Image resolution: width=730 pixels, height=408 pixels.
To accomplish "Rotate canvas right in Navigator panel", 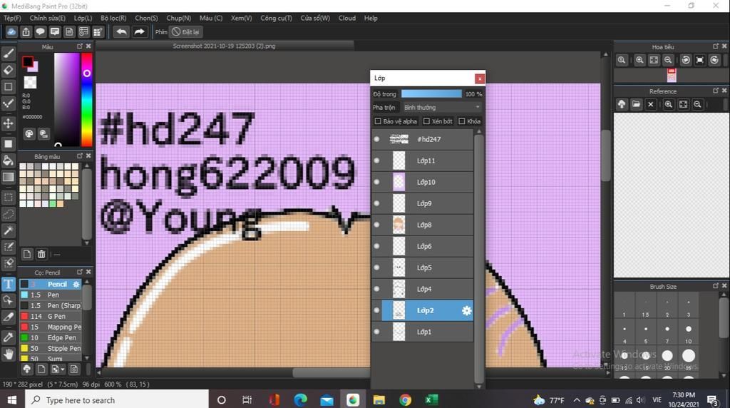I will tap(714, 60).
